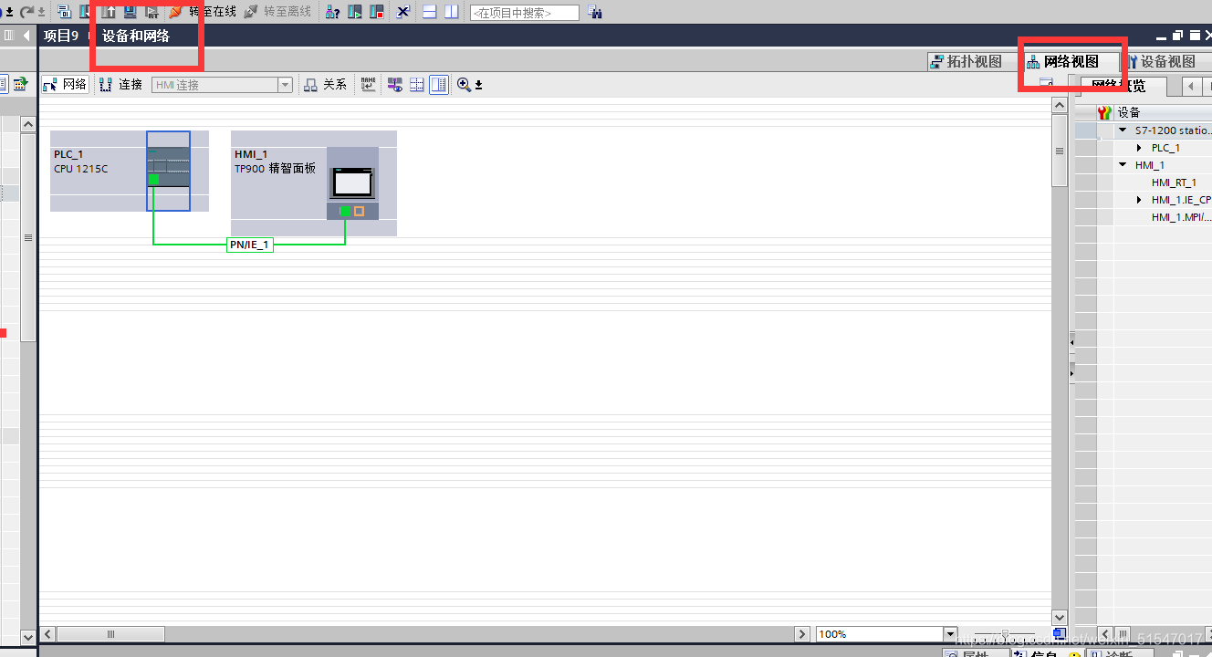Click the binoculars icon beside the search field
The image size is (1212, 657).
595,12
